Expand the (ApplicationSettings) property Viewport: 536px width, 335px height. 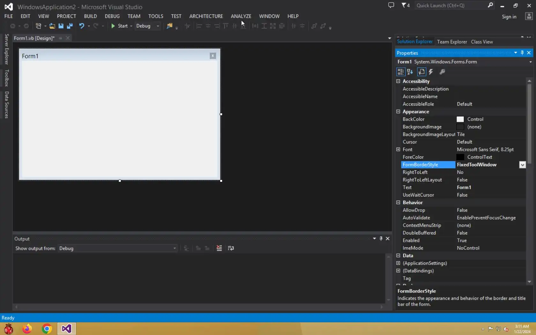[x=398, y=263]
